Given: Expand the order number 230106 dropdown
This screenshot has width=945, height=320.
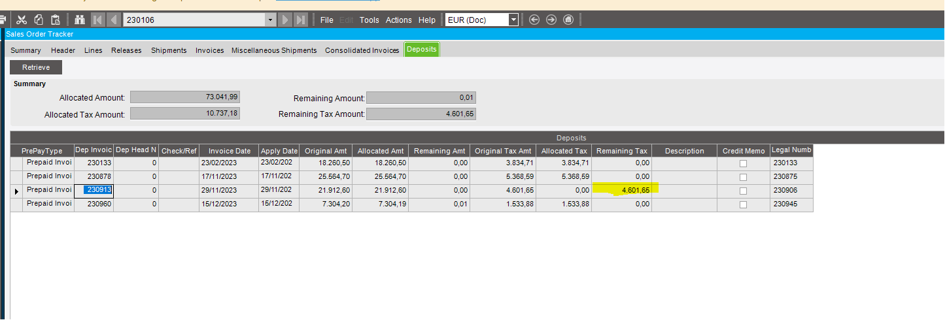Looking at the screenshot, I should (x=271, y=20).
